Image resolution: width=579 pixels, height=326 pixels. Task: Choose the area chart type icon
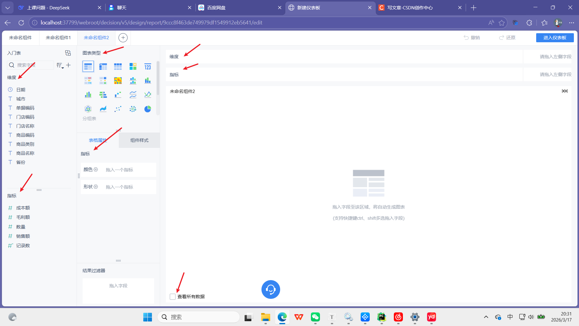pos(103,109)
